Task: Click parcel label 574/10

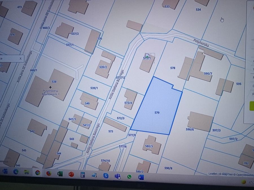Action: pos(106,161)
